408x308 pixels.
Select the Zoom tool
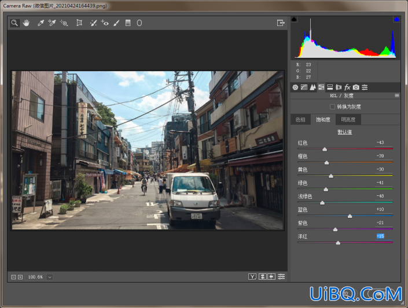[x=15, y=23]
